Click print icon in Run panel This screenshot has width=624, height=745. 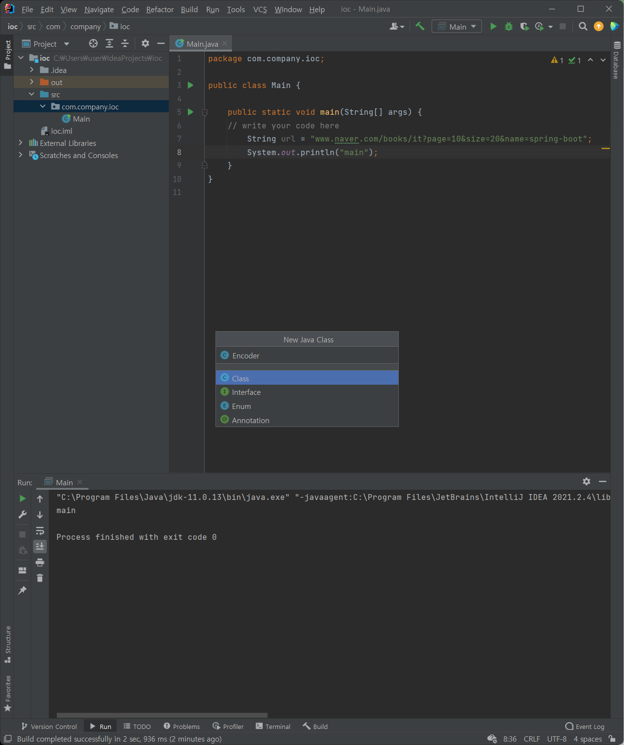40,562
